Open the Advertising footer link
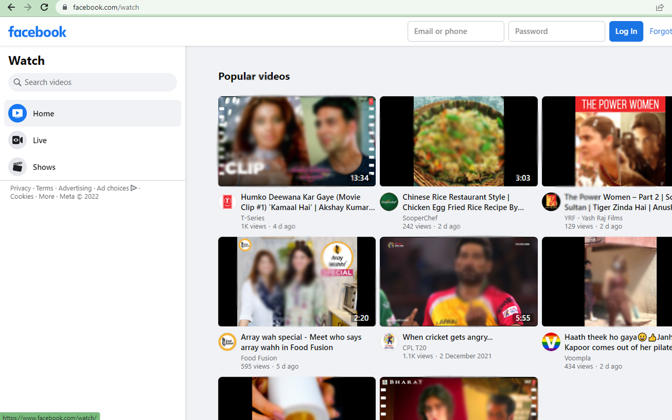This screenshot has height=420, width=672. point(75,188)
